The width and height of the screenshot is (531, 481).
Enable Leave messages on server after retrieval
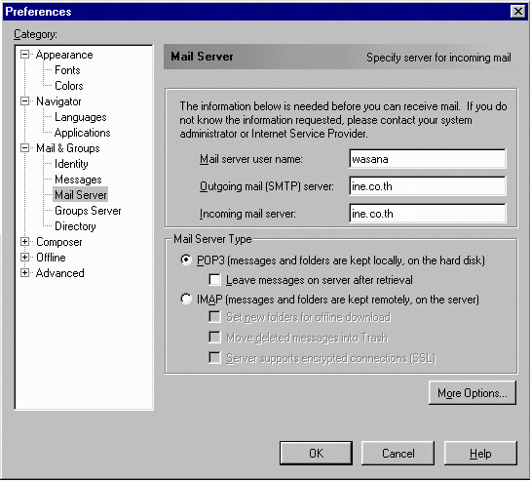[215, 280]
